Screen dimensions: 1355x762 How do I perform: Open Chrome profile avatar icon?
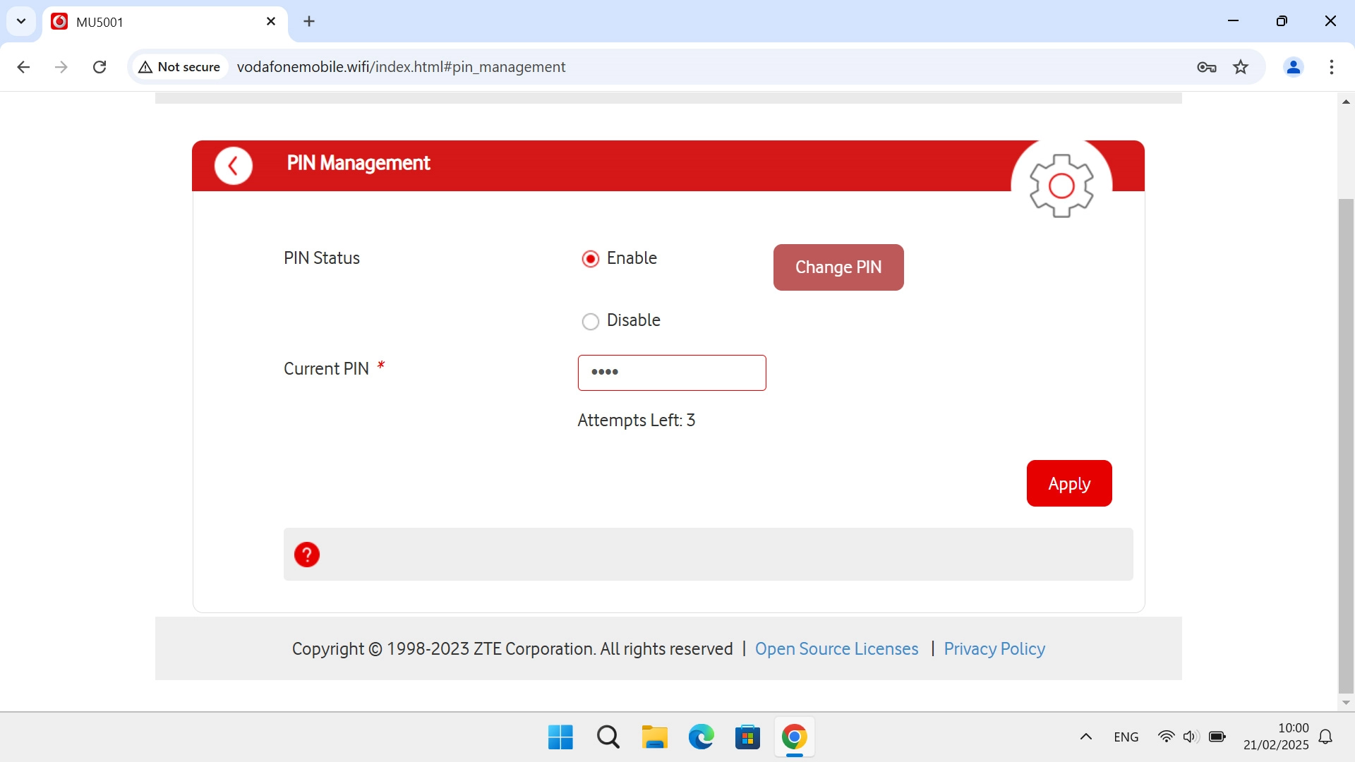tap(1293, 67)
